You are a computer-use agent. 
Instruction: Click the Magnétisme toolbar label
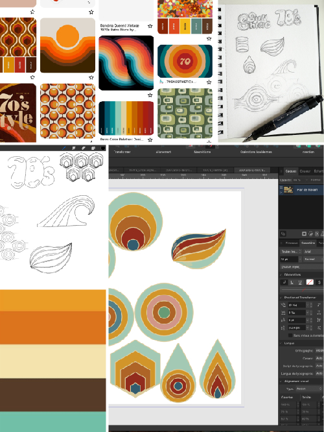coord(202,152)
